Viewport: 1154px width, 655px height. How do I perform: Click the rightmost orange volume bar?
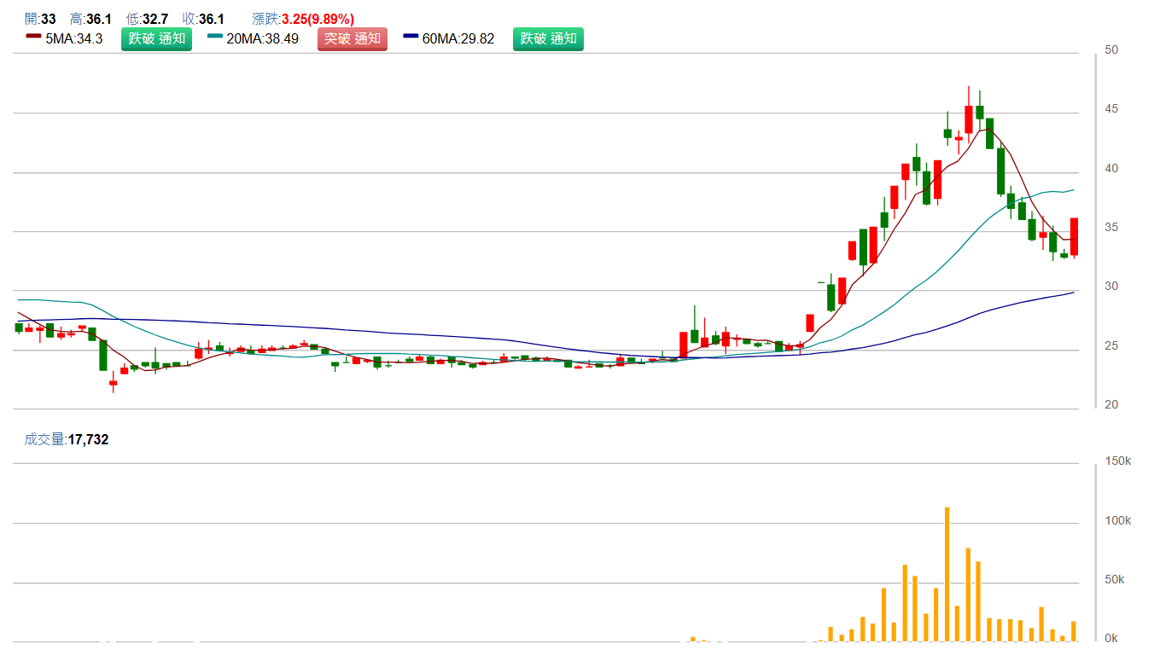[1074, 631]
